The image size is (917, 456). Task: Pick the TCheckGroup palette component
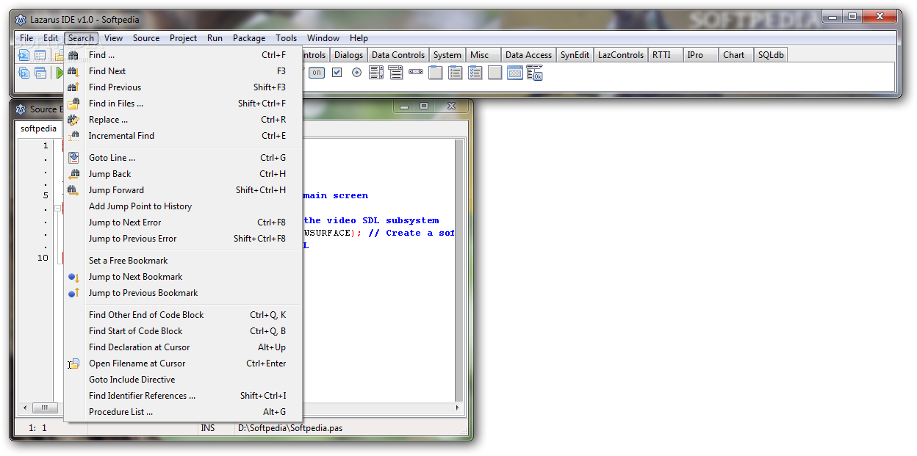tap(475, 73)
